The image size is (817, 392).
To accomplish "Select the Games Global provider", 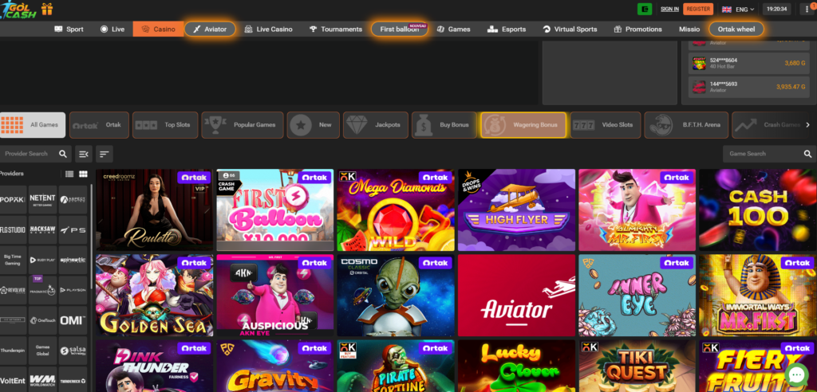I will (x=43, y=351).
